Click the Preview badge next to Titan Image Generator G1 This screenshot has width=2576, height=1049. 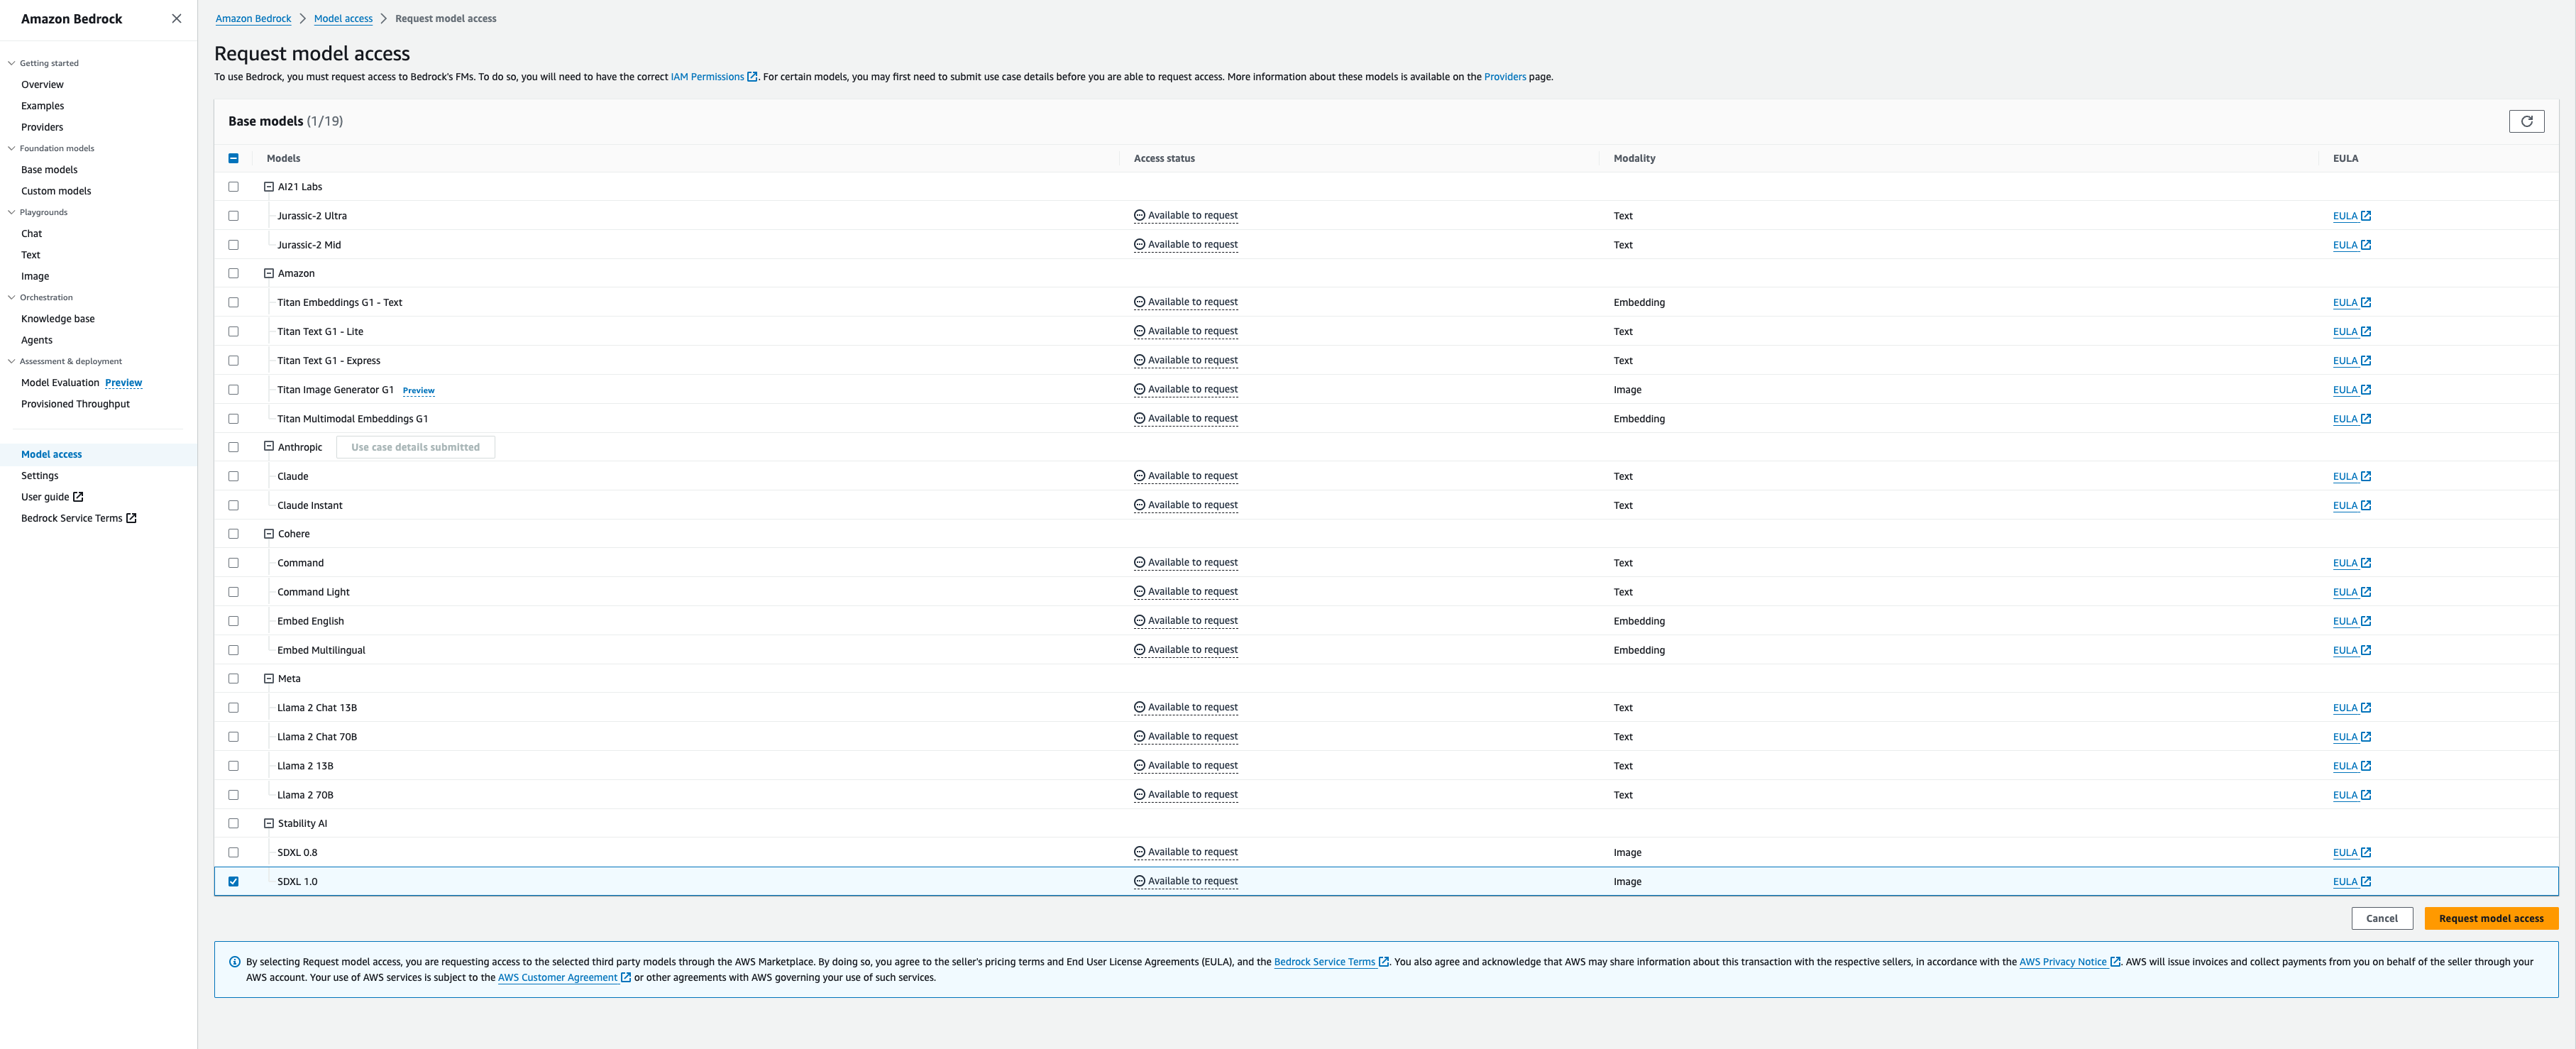(x=418, y=391)
